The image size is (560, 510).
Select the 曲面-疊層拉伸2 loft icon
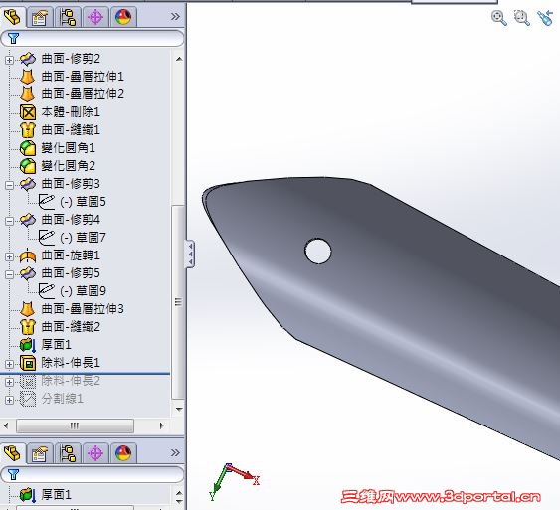tap(28, 93)
